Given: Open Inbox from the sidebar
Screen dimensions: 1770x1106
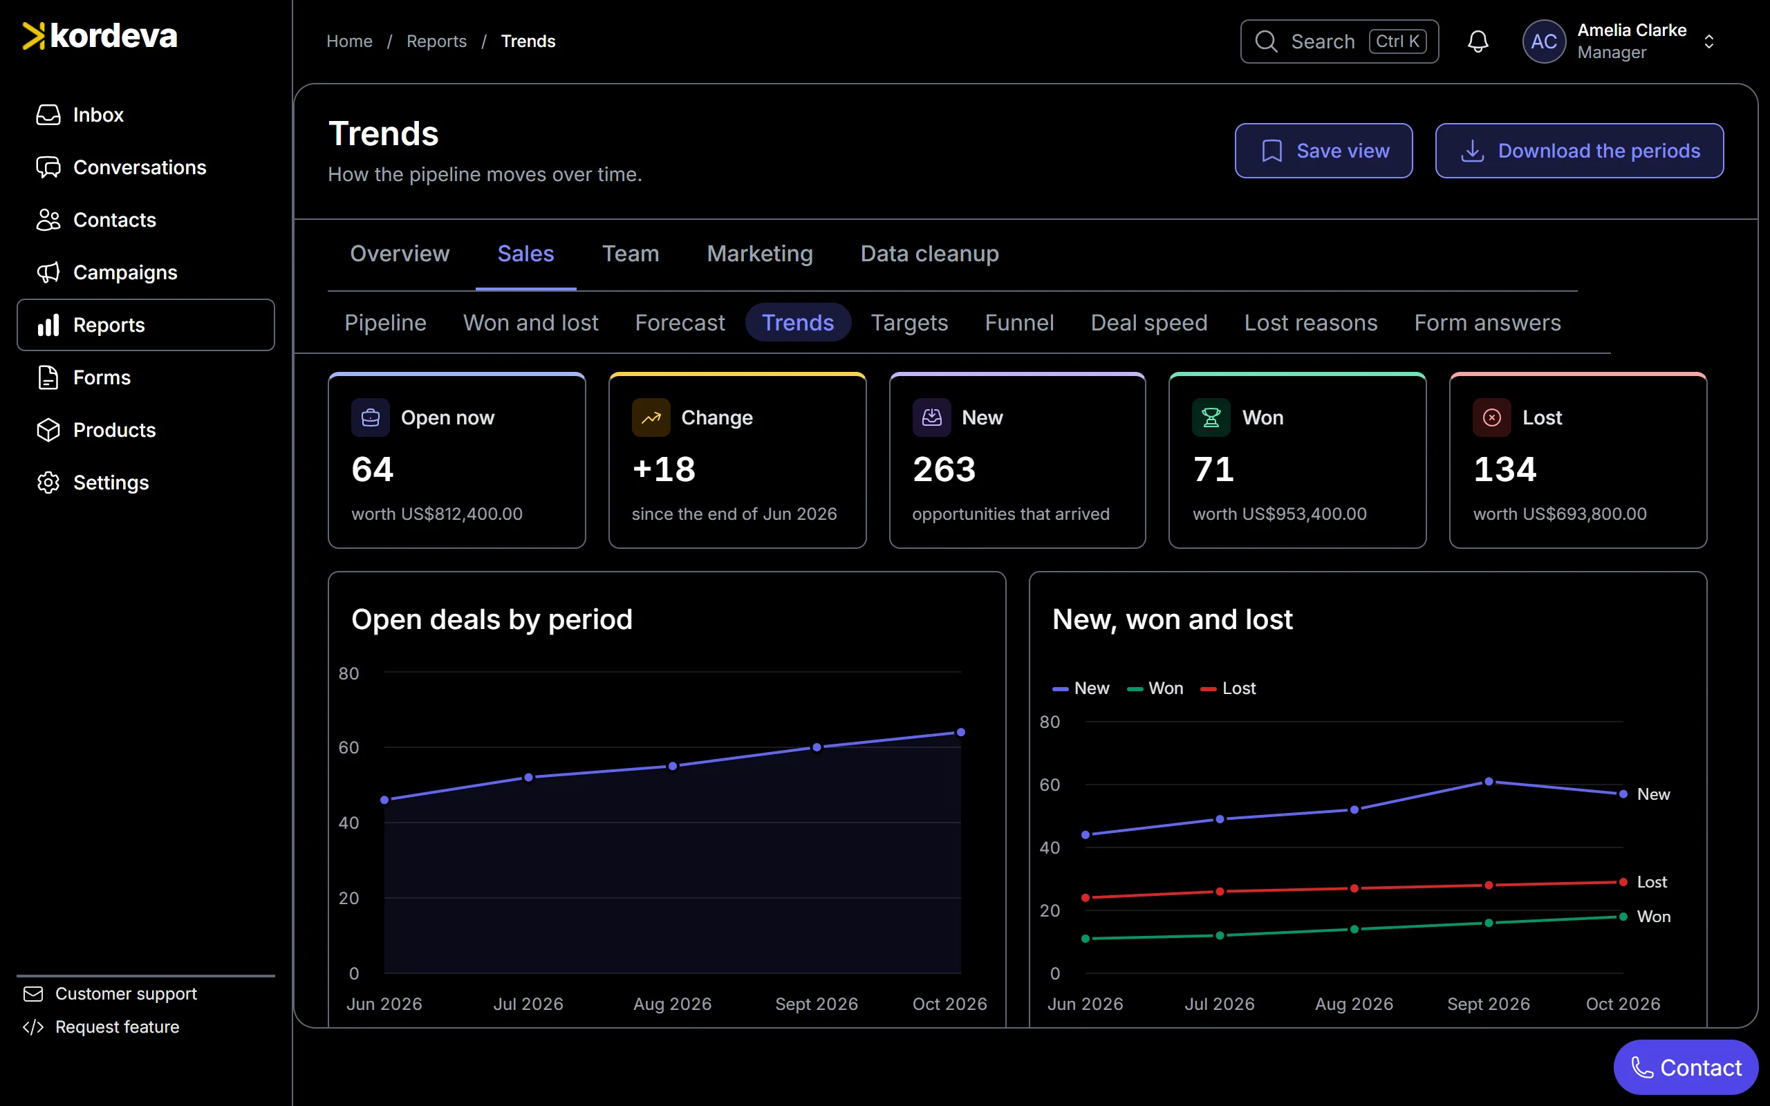Looking at the screenshot, I should (x=146, y=115).
